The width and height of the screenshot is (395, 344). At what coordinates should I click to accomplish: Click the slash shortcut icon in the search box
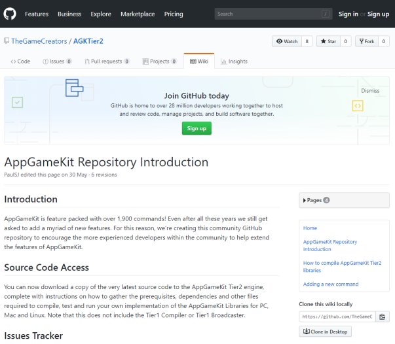pos(326,14)
